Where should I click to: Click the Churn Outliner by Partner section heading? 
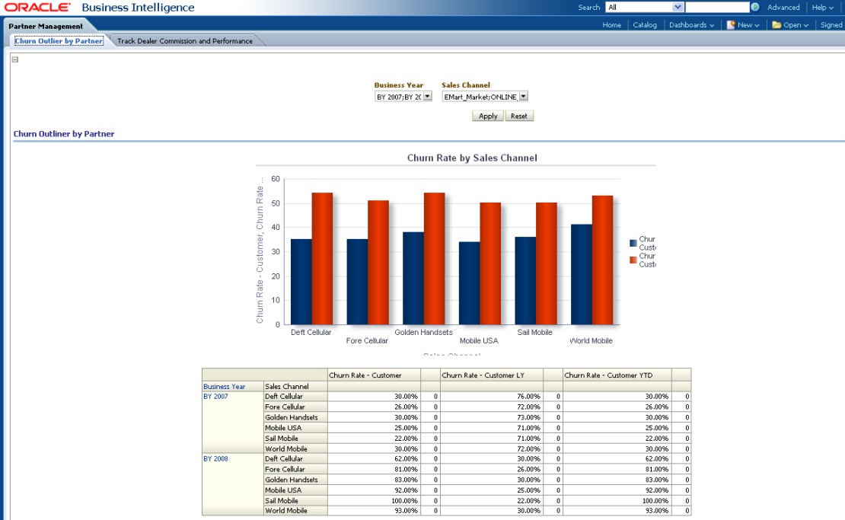64,134
